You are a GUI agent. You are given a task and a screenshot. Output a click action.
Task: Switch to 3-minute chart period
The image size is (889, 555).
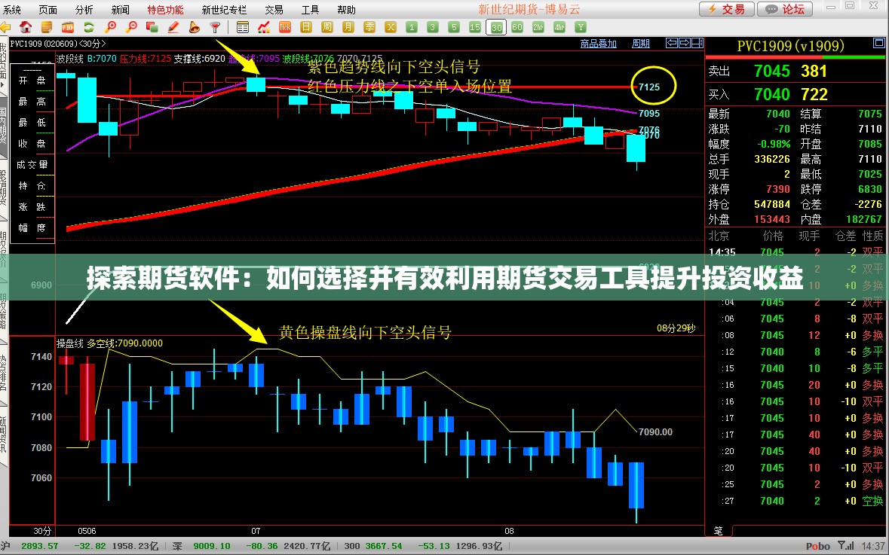tap(433, 27)
